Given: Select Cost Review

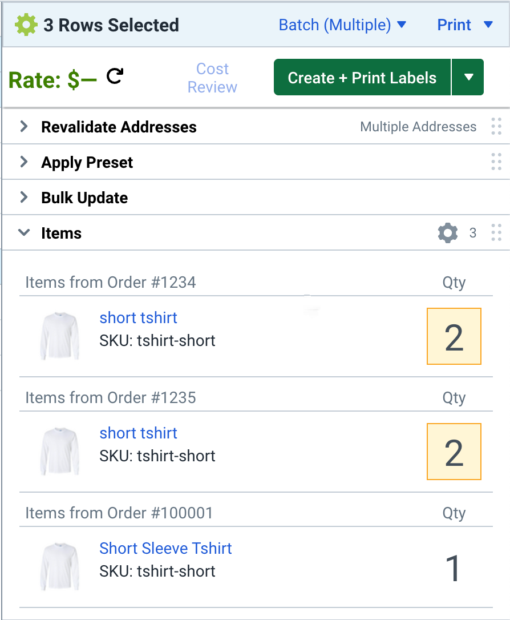Looking at the screenshot, I should (x=212, y=77).
